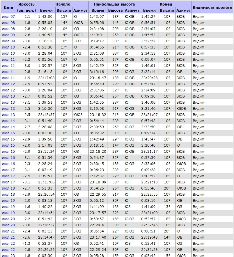
Task: Open июл 17 link for the 0:03:19 pass
Action: 8,170
